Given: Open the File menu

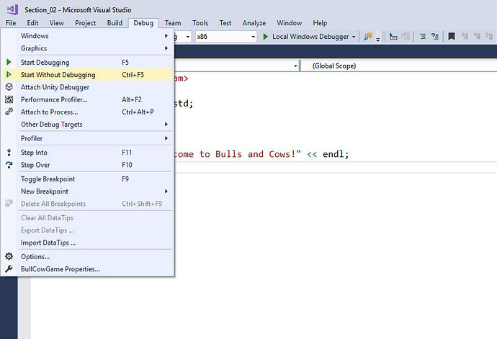Looking at the screenshot, I should (x=11, y=23).
